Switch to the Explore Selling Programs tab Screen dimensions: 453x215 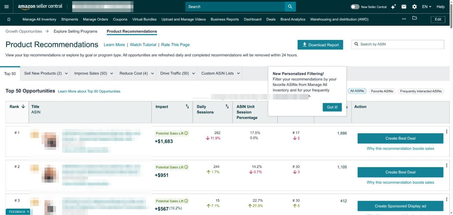[x=75, y=31]
